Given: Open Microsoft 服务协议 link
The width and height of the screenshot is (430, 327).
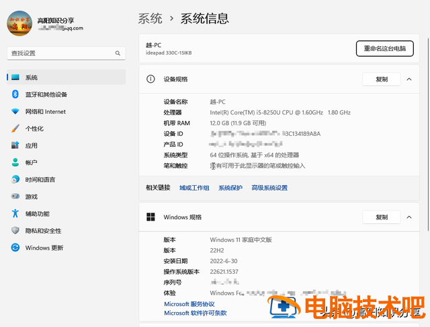Looking at the screenshot, I should 189,304.
